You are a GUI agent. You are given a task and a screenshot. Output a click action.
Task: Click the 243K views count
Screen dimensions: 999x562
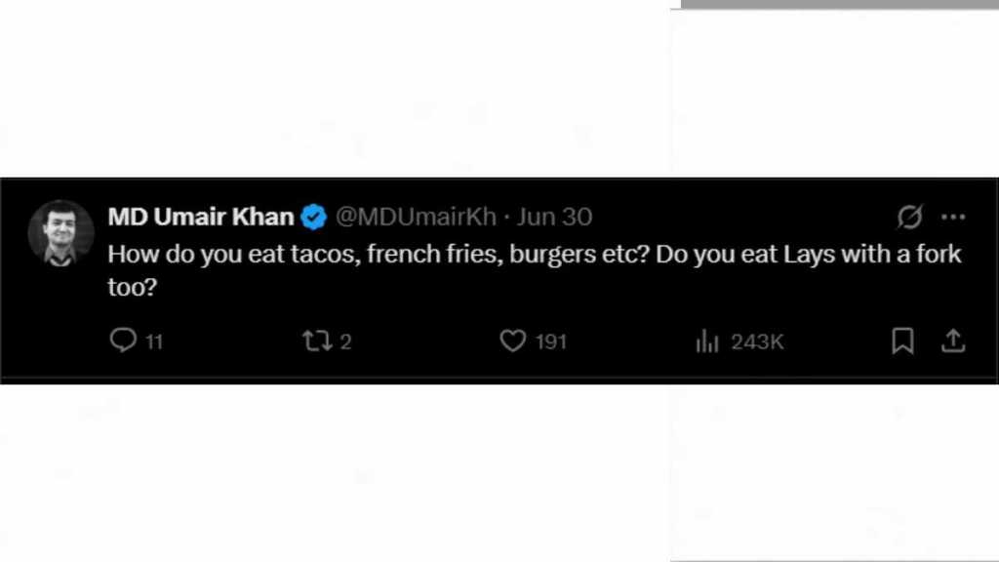(x=757, y=341)
